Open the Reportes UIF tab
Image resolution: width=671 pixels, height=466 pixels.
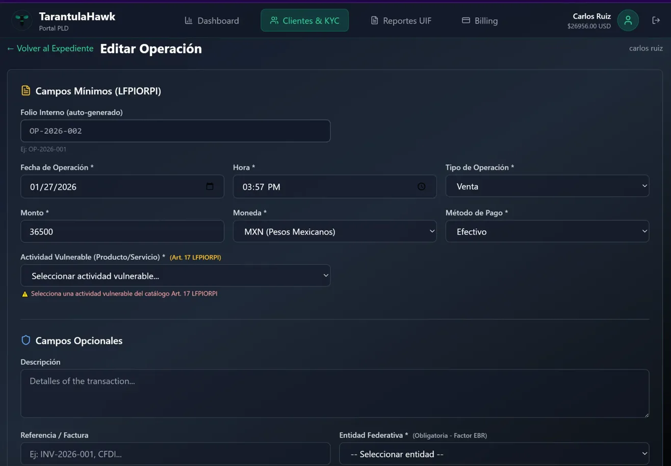coord(401,21)
